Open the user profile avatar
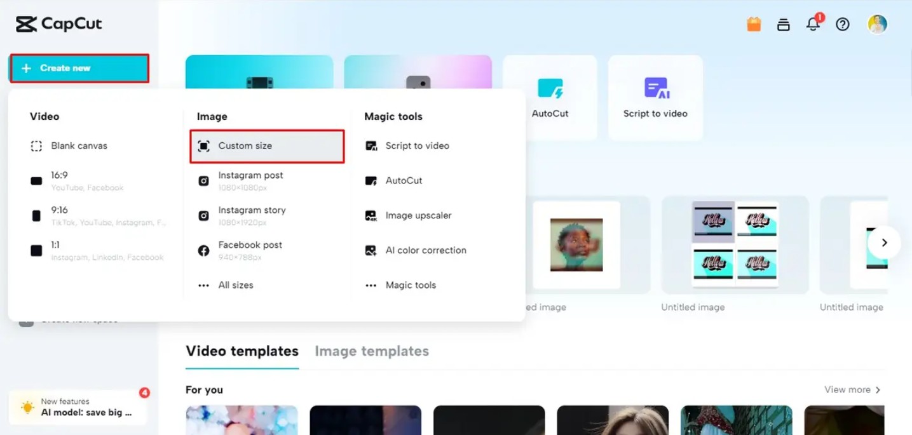The width and height of the screenshot is (912, 435). (x=877, y=24)
